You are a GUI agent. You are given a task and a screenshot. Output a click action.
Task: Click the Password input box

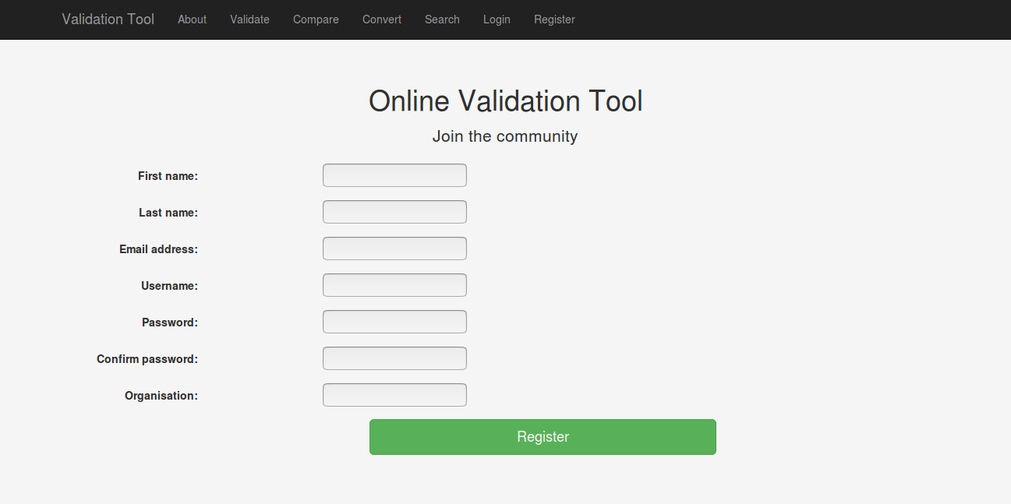tap(394, 322)
